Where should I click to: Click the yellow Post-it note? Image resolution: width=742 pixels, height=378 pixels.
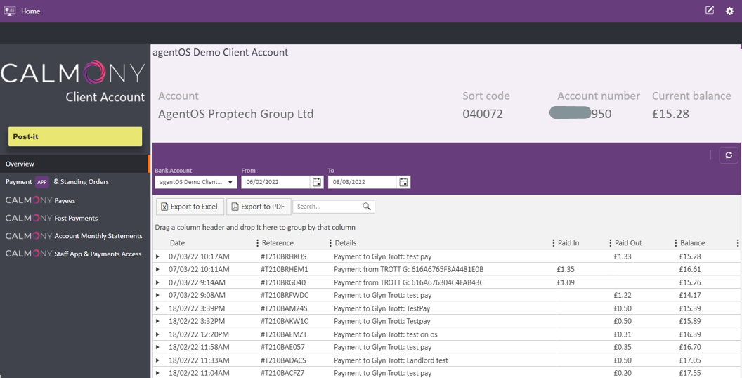[75, 136]
